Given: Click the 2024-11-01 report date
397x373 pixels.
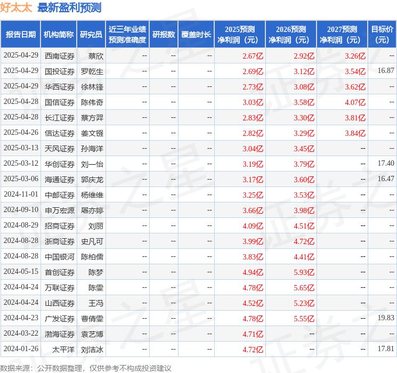Looking at the screenshot, I should pos(21,195).
